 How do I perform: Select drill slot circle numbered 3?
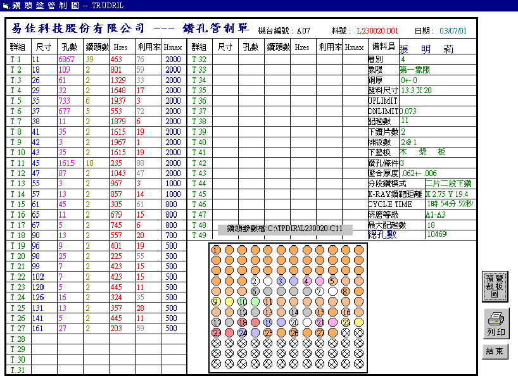(x=281, y=281)
